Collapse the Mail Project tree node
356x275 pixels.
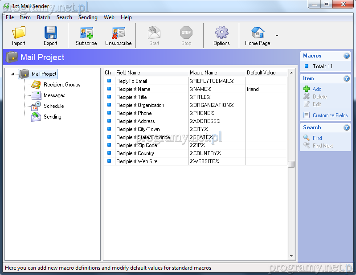(x=12, y=74)
